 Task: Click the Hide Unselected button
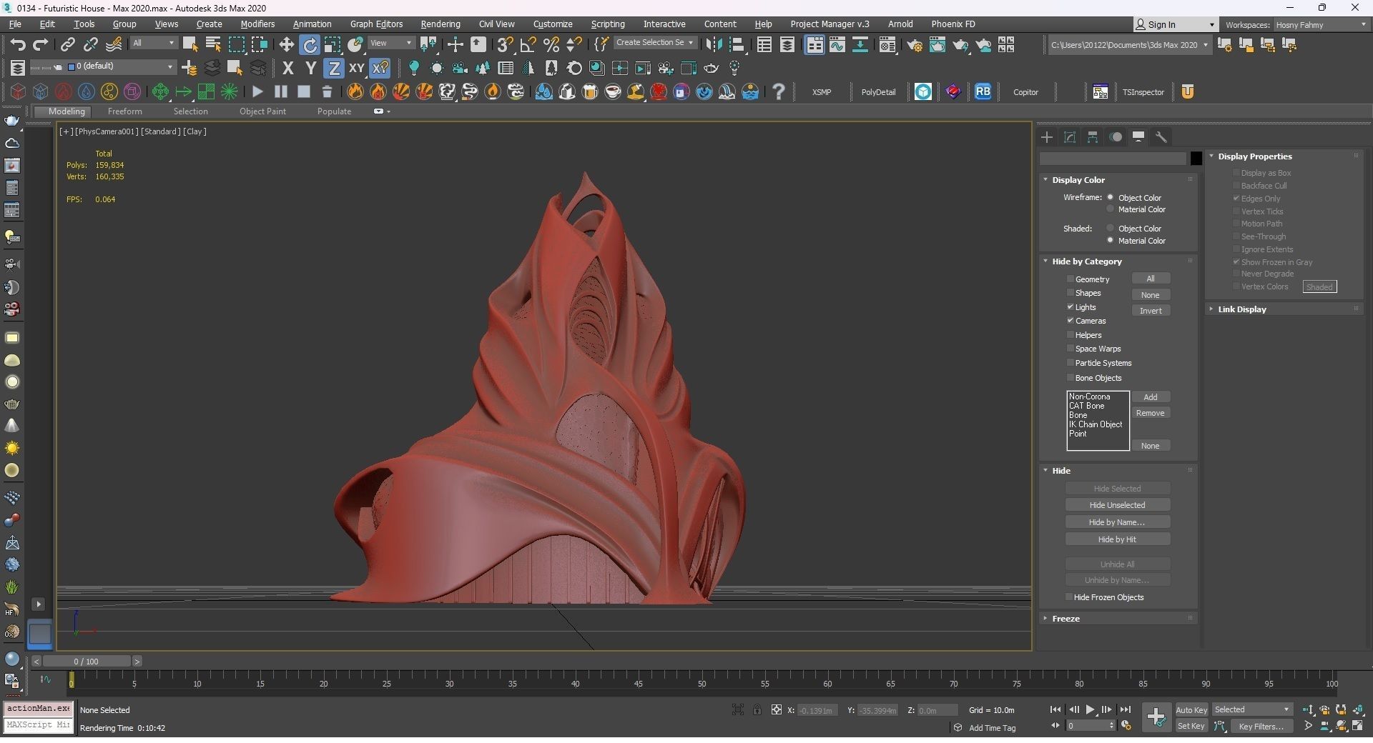coord(1117,505)
